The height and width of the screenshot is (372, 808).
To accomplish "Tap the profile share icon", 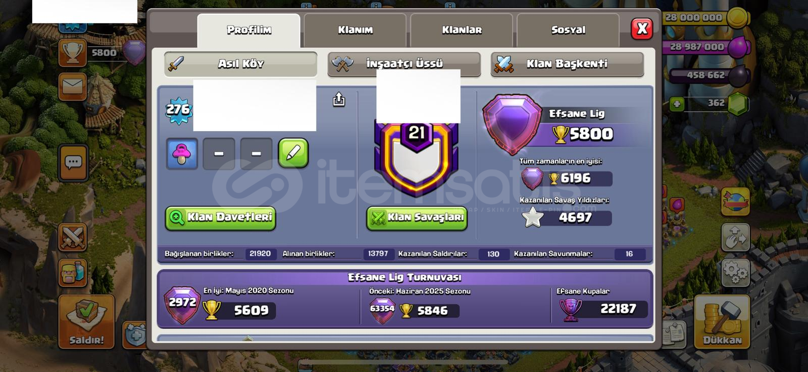I will tap(339, 99).
